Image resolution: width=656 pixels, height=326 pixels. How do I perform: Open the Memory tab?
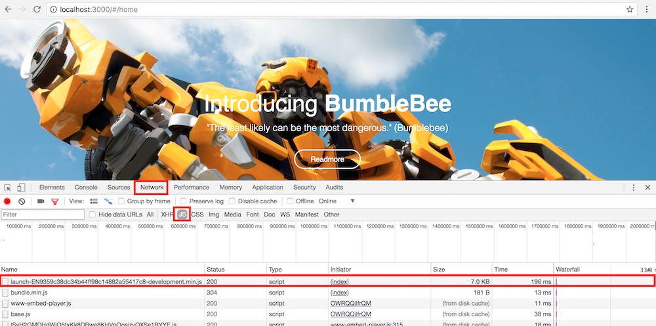coord(230,188)
